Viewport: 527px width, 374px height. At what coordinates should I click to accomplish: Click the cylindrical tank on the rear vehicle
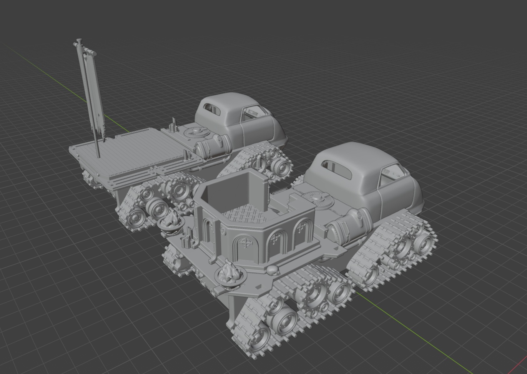pyautogui.click(x=213, y=146)
